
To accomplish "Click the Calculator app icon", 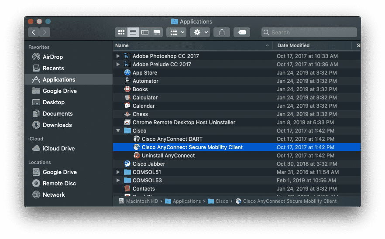I will [127, 98].
